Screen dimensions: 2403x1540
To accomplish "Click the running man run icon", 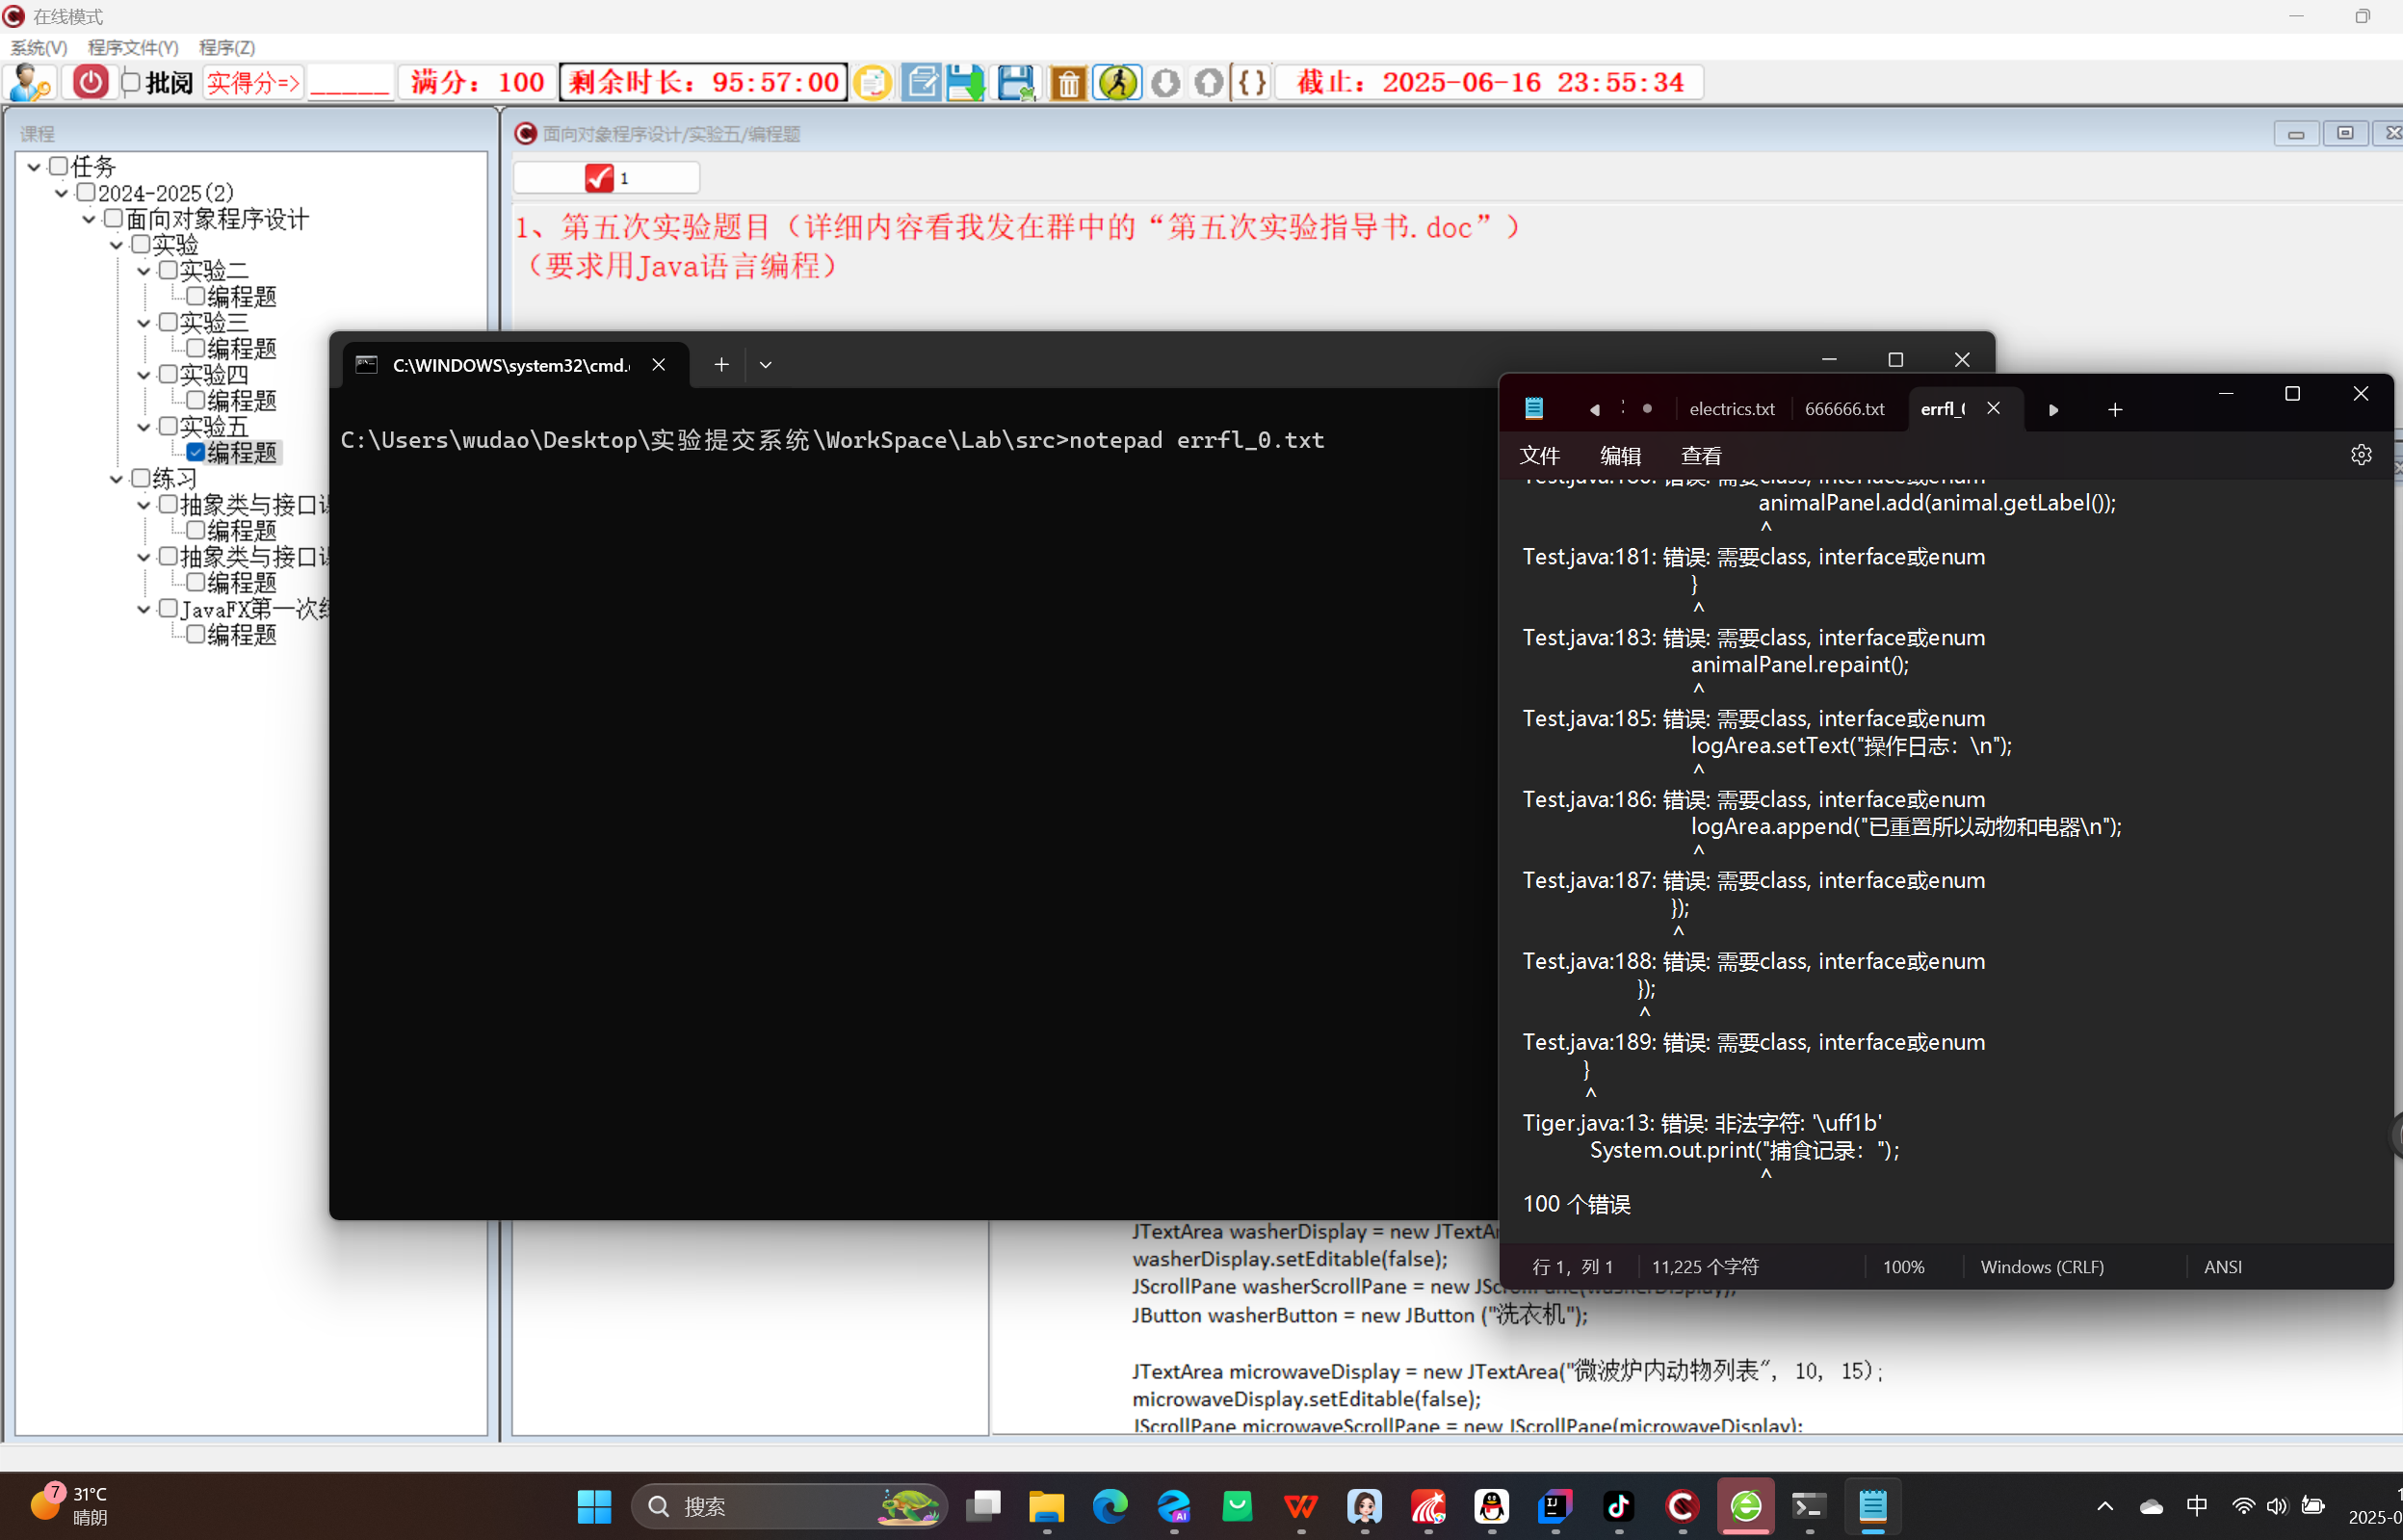I will tap(1117, 82).
